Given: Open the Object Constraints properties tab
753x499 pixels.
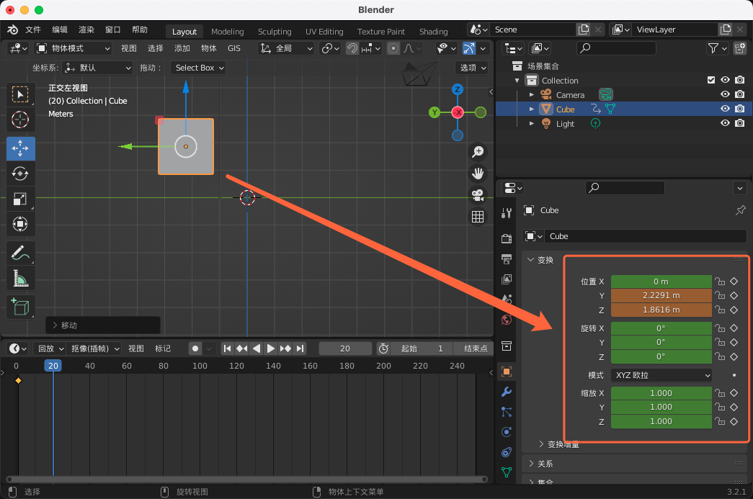Looking at the screenshot, I should tap(507, 452).
